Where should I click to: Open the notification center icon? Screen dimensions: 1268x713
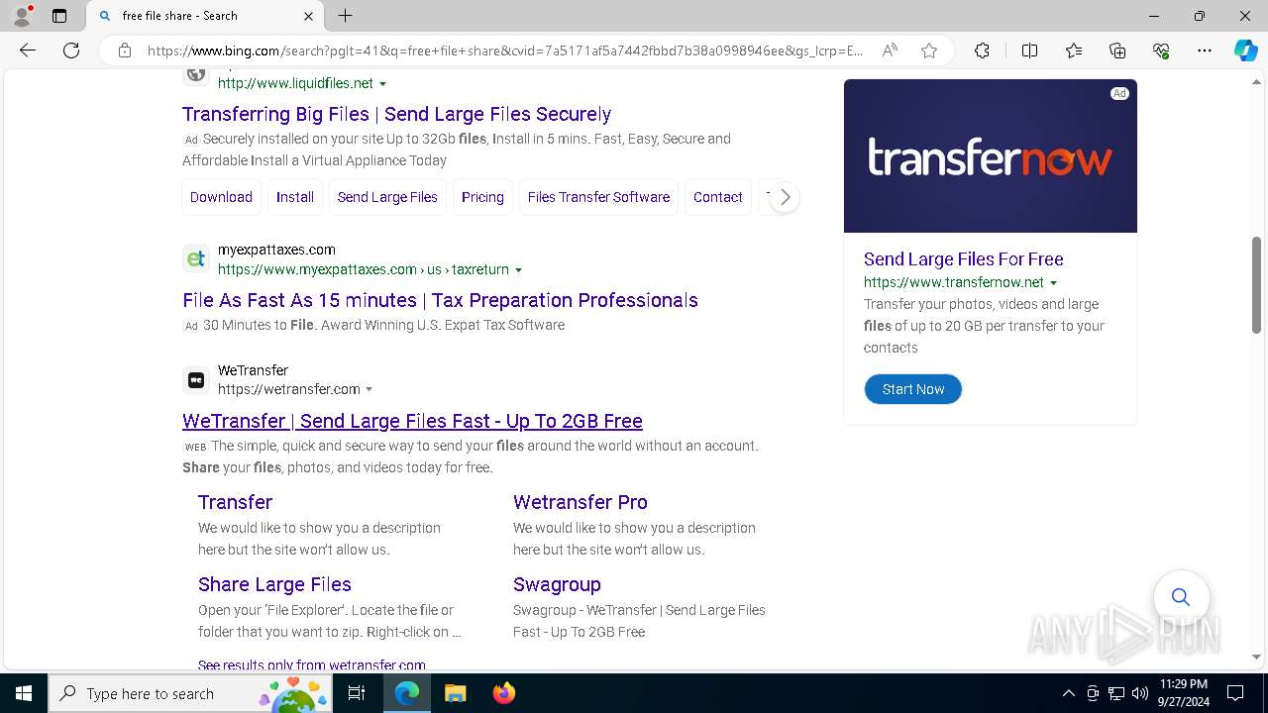coord(1235,693)
